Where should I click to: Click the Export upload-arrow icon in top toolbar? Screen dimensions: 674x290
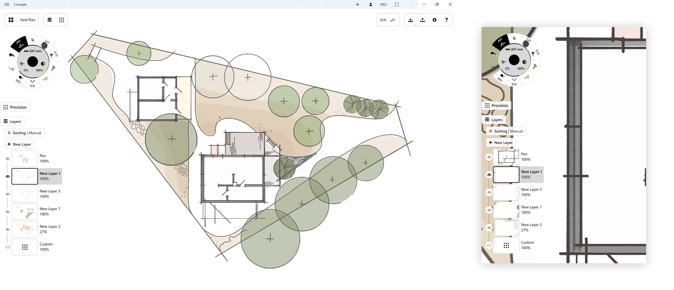click(x=422, y=20)
